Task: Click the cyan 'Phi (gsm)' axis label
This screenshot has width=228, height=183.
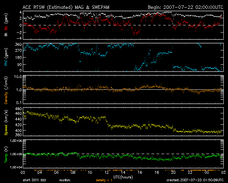Action: [x=6, y=57]
